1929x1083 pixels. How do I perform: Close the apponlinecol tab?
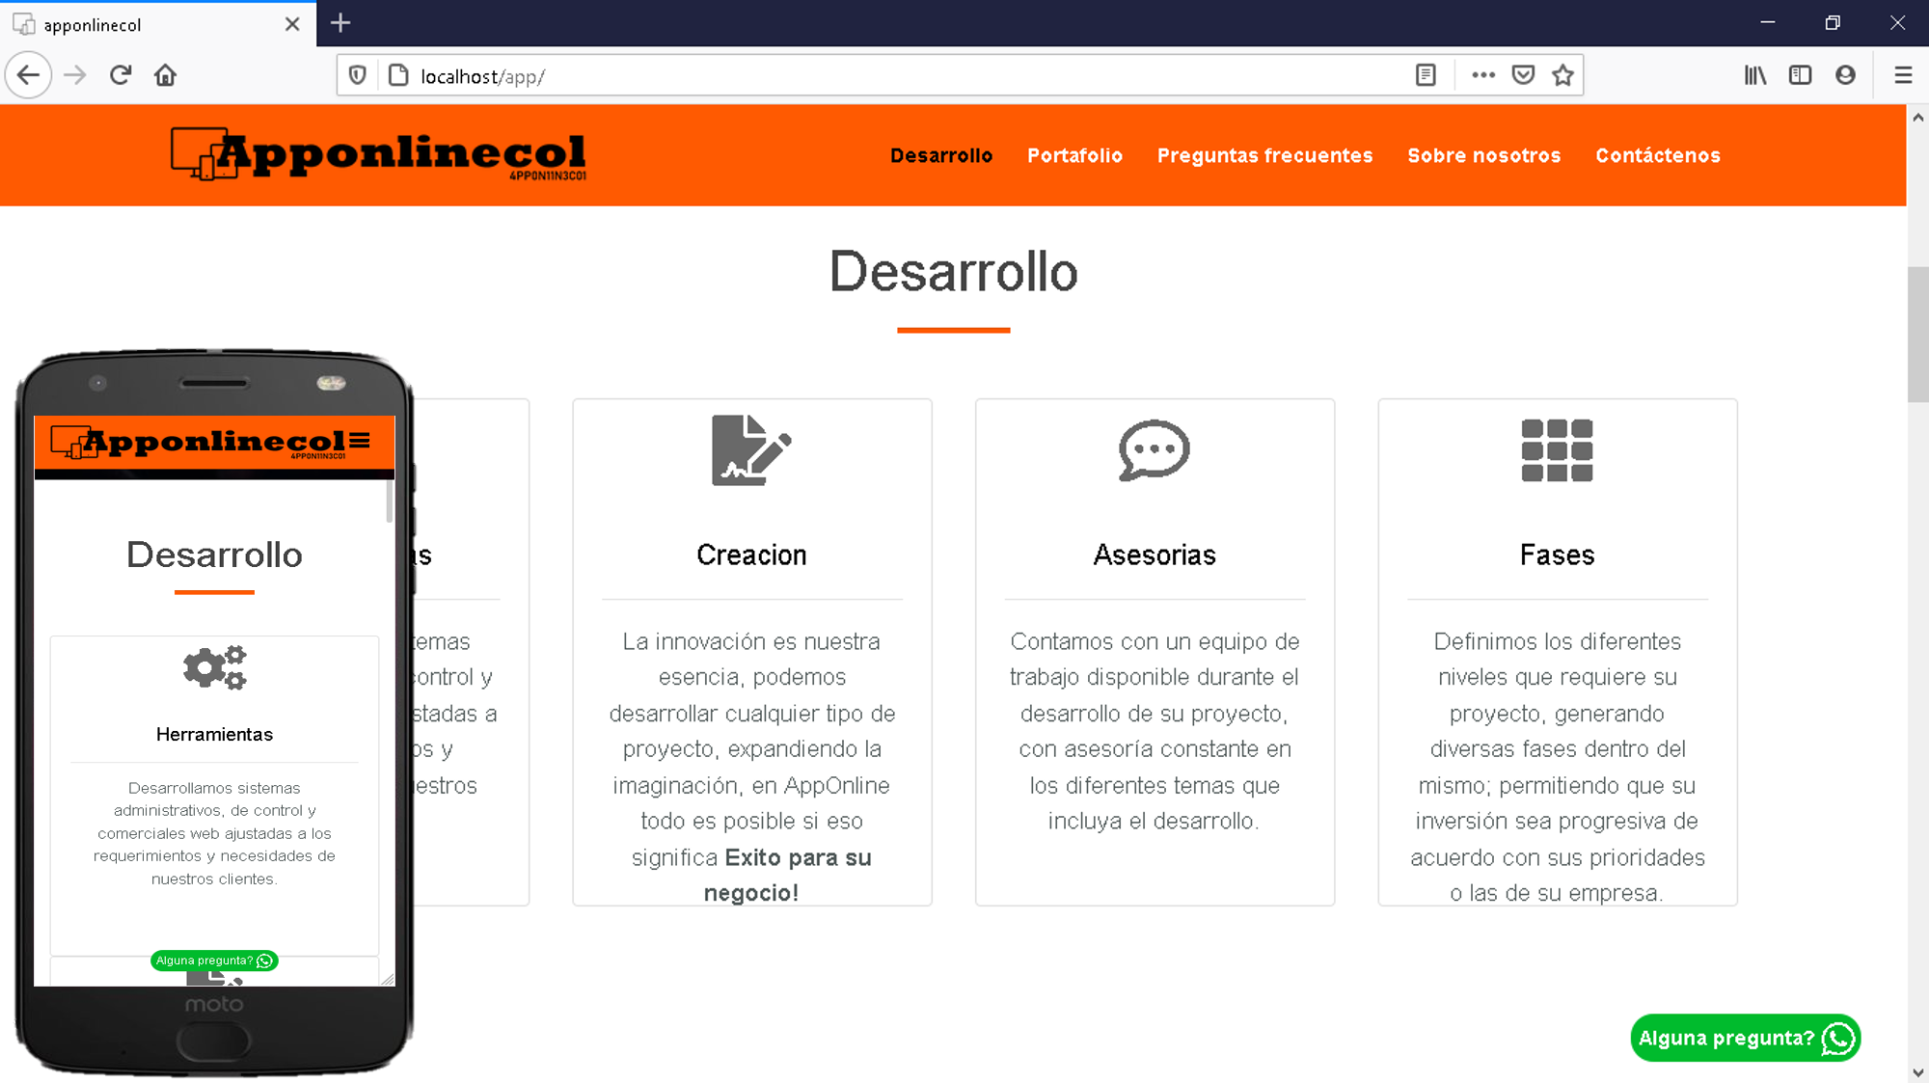point(292,24)
